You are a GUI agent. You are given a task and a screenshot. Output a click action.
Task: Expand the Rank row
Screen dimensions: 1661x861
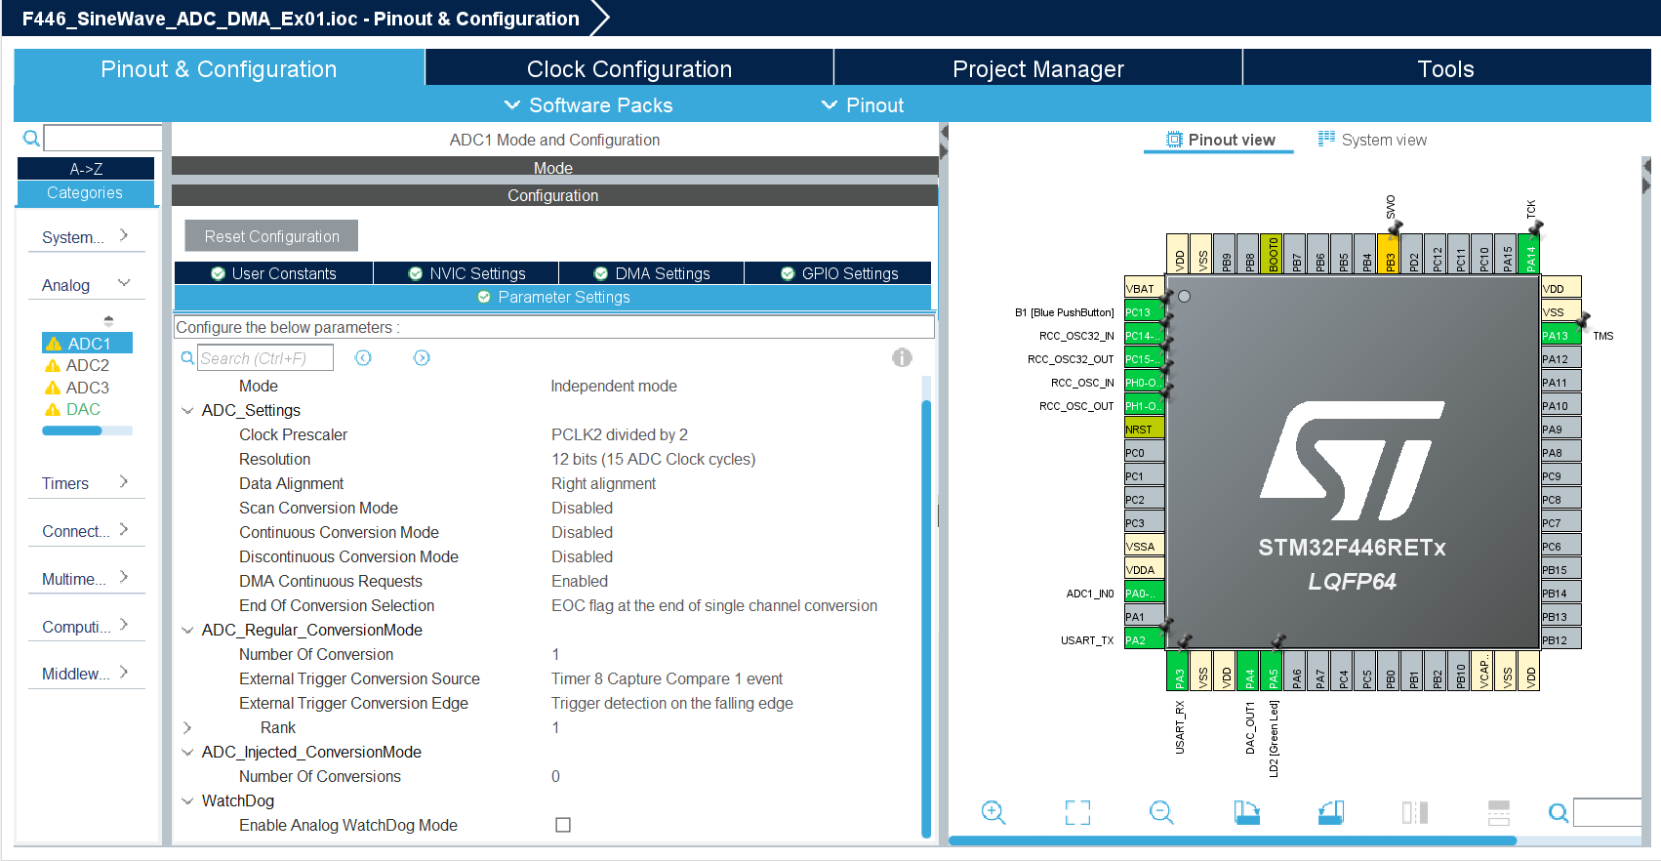point(187,728)
